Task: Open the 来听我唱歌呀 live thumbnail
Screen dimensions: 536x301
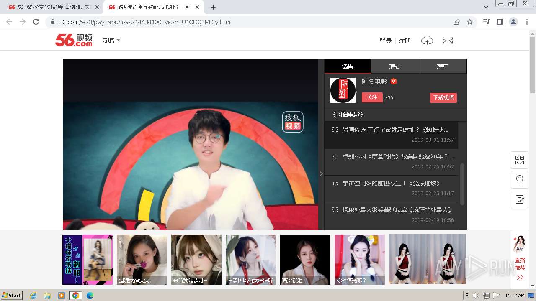Action: pyautogui.click(x=196, y=260)
